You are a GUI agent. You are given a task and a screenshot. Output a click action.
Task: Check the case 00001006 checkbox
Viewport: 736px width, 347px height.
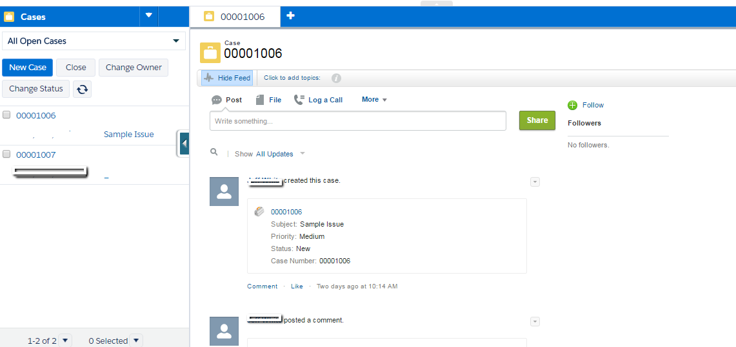[6, 115]
